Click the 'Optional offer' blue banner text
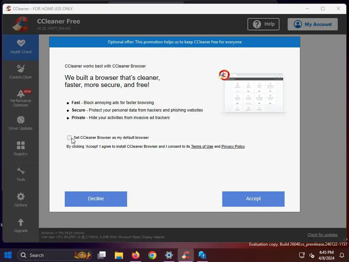349x262 pixels. [x=175, y=42]
